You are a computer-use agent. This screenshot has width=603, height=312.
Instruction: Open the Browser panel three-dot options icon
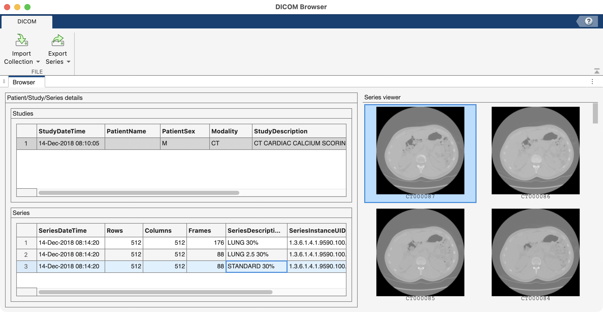tap(592, 82)
